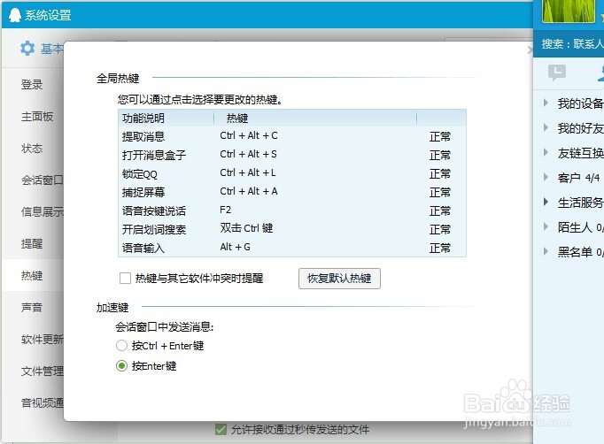This screenshot has width=604, height=444.
Task: Select 捕捉屏幕 hotkey row
Action: [292, 192]
